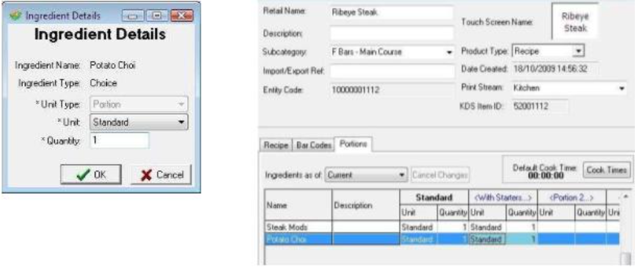The width and height of the screenshot is (635, 268).
Task: Expand the Subcategory dropdown
Action: pyautogui.click(x=449, y=51)
